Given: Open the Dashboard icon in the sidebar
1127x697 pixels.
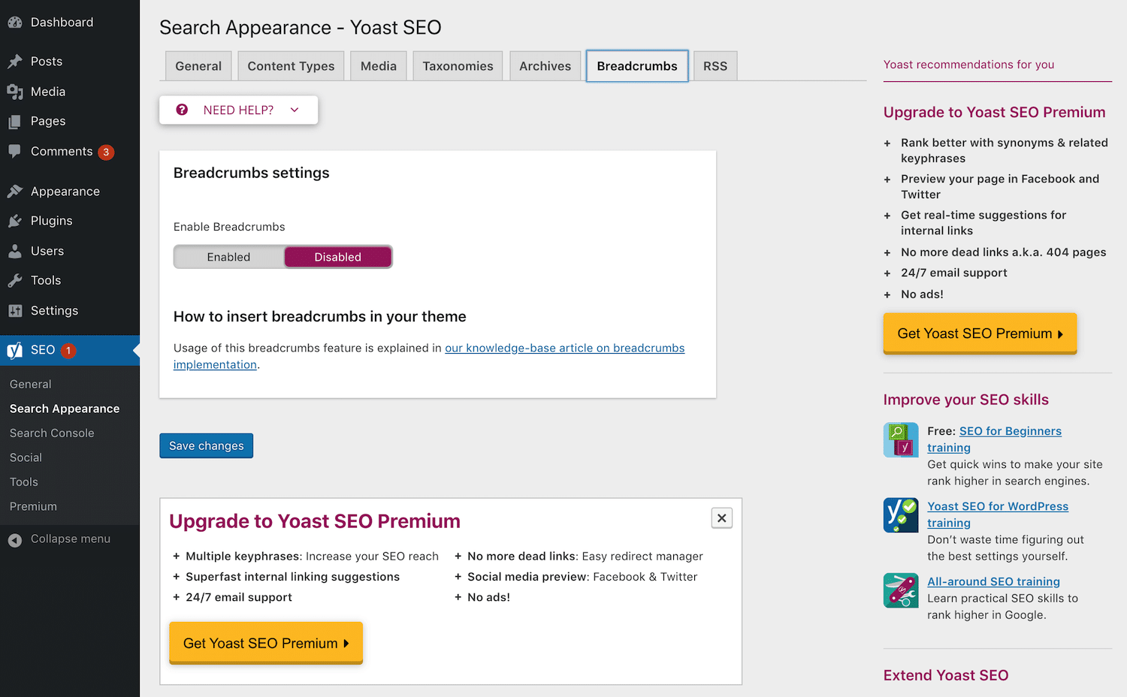Looking at the screenshot, I should tap(15, 23).
